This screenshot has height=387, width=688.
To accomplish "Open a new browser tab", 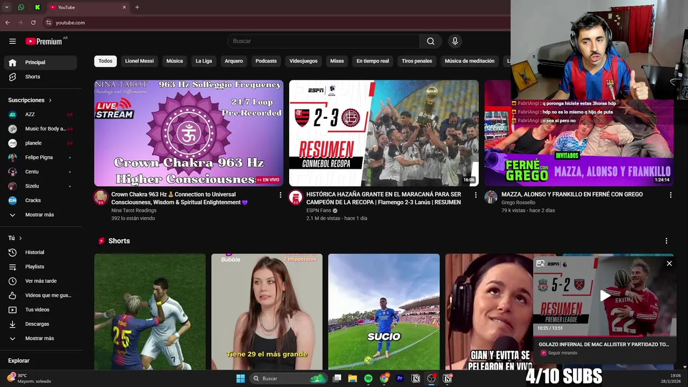I will (137, 8).
